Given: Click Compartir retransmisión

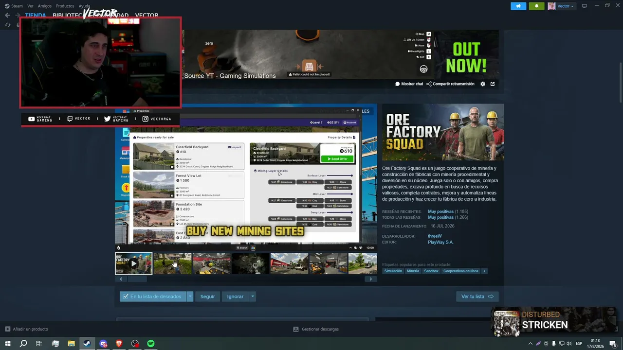Looking at the screenshot, I should pyautogui.click(x=450, y=84).
